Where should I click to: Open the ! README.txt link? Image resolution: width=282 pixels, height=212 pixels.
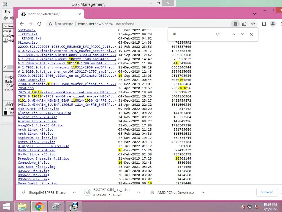pos(30,38)
